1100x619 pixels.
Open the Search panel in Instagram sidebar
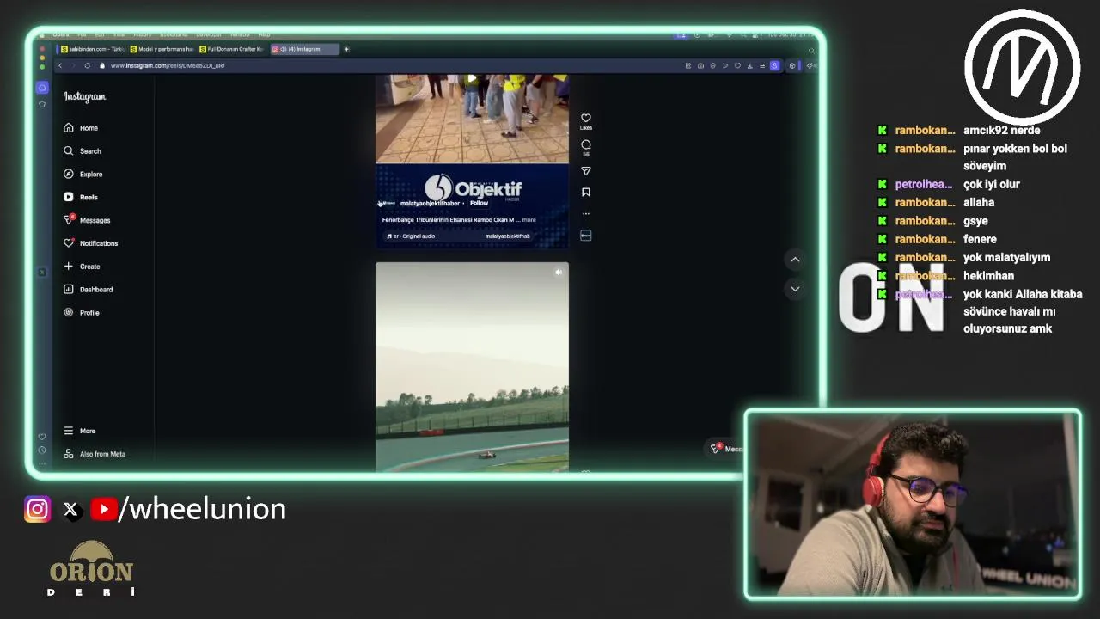tap(82, 151)
